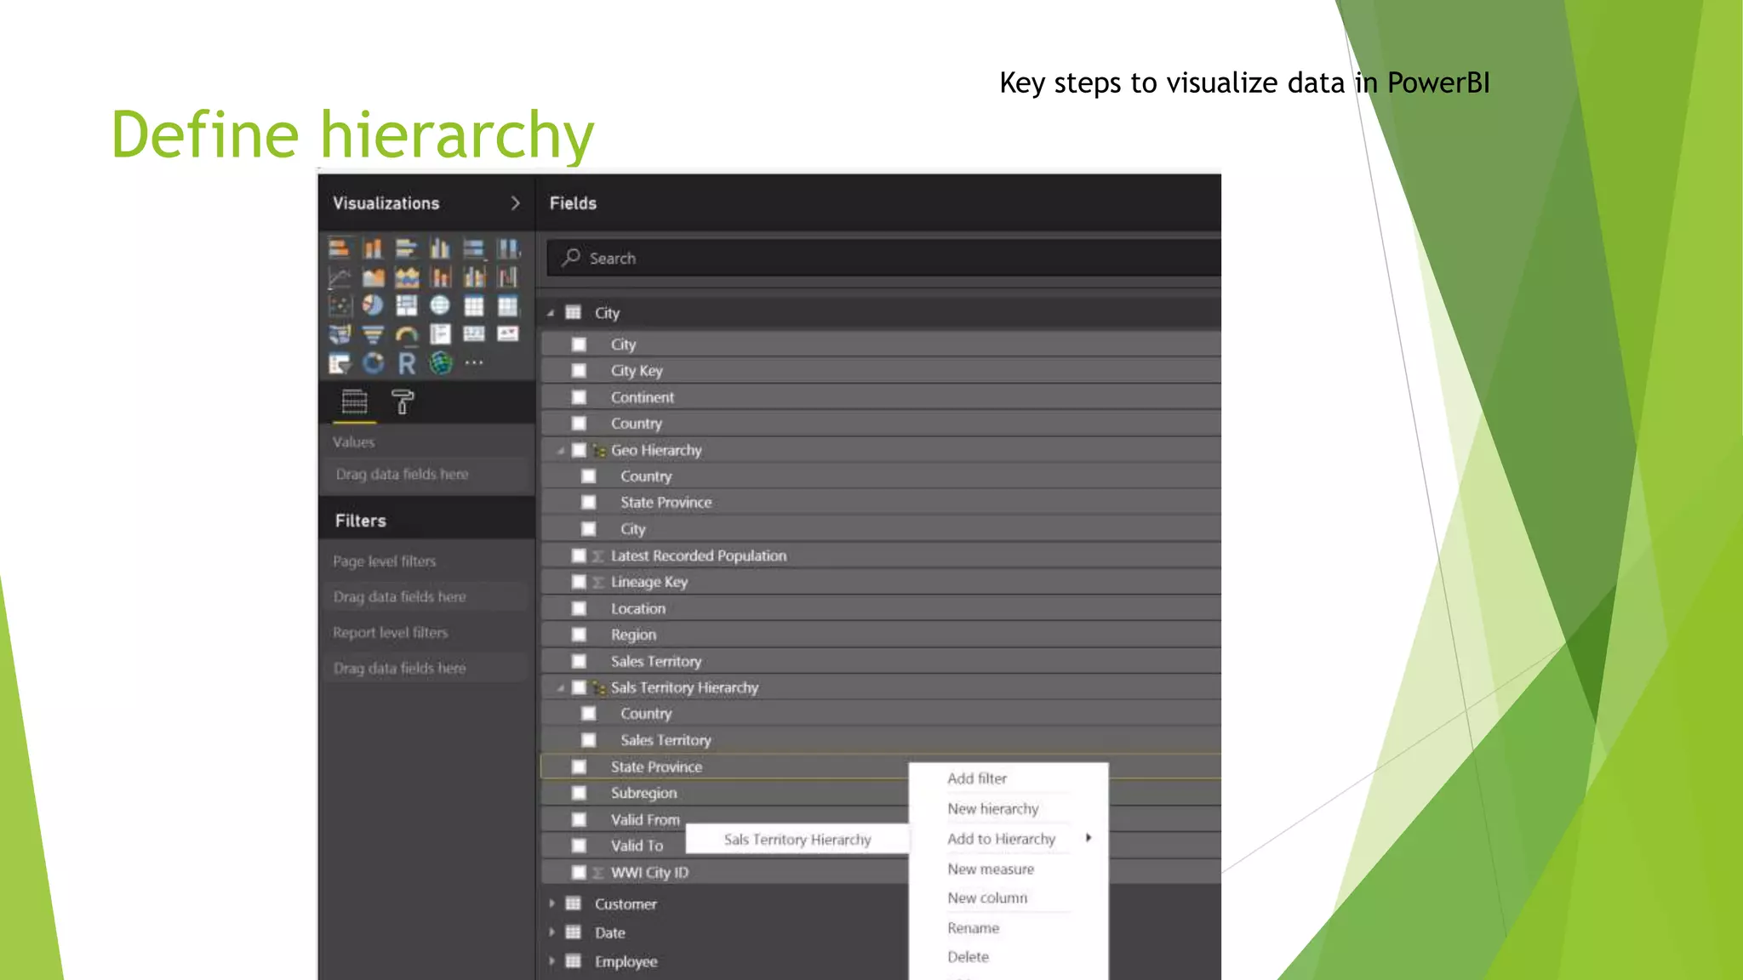The image size is (1743, 980).
Task: Select the Valid To field
Action: pyautogui.click(x=637, y=846)
